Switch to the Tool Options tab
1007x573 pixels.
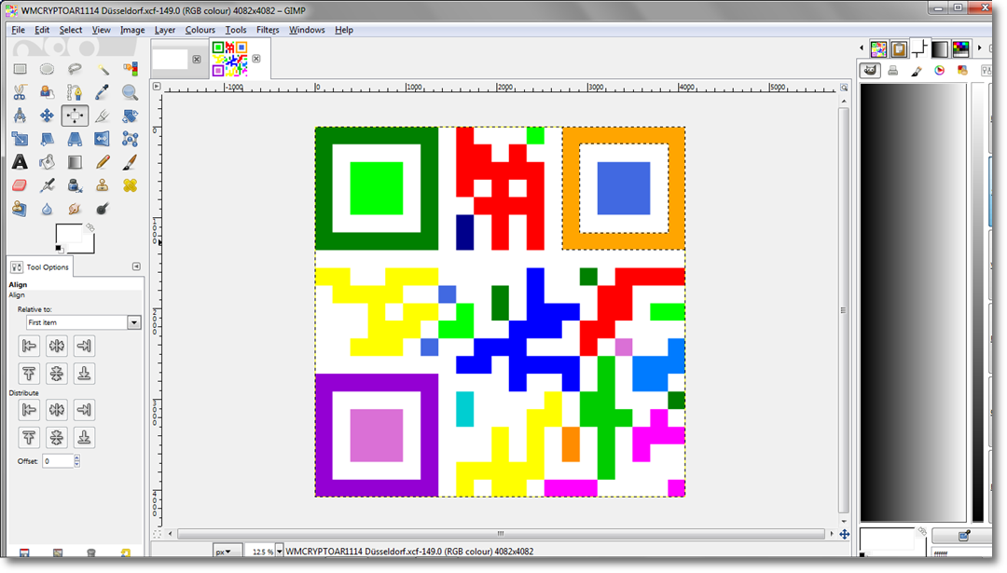pyautogui.click(x=40, y=266)
